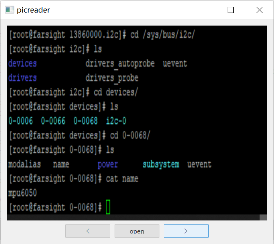Maximize the picreader window
This screenshot has height=244, width=274.
pos(231,10)
